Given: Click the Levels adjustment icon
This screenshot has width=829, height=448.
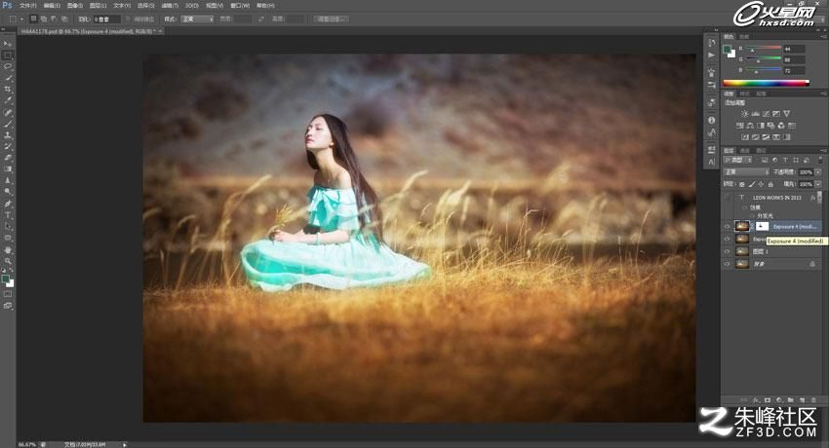Looking at the screenshot, I should click(755, 113).
